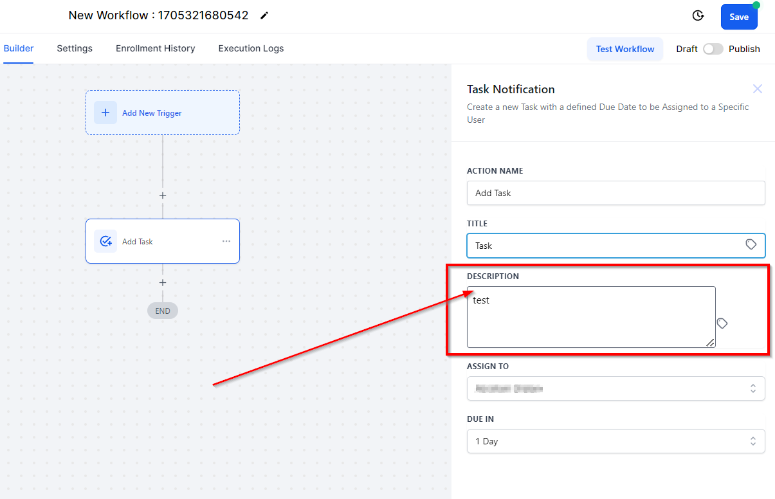Close the Task Notification panel

(x=758, y=89)
